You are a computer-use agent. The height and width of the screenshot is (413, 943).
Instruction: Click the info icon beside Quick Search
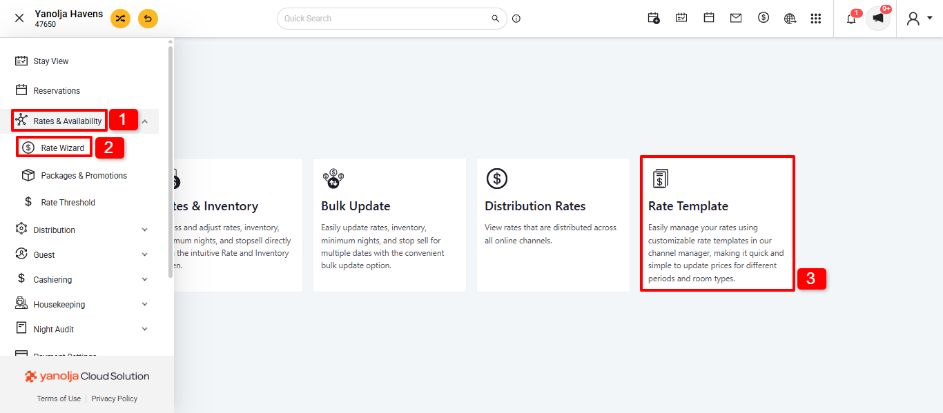point(516,19)
